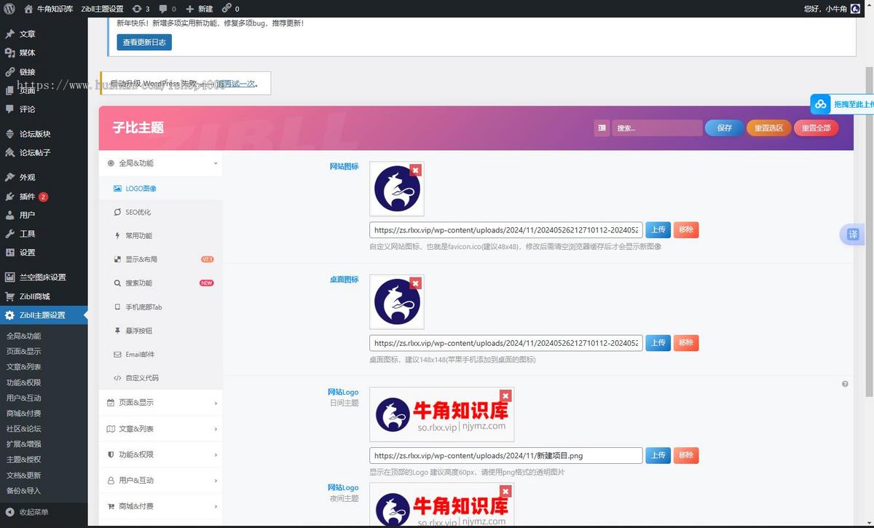The width and height of the screenshot is (874, 528).
Task: Open sidebar submenu 社区&论坛
Action: [x=24, y=429]
